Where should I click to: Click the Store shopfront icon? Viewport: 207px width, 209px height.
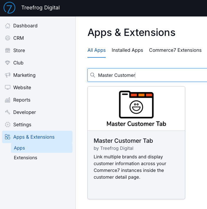click(x=8, y=50)
